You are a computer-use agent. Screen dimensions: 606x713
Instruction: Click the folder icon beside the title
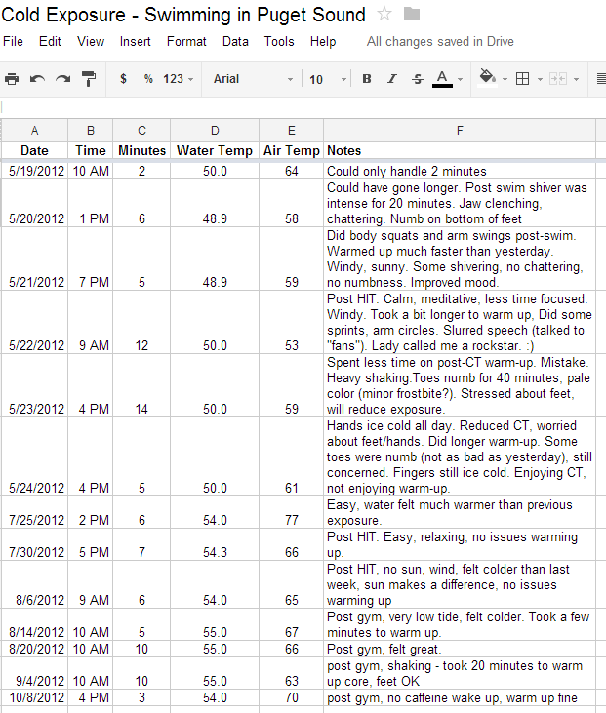412,14
